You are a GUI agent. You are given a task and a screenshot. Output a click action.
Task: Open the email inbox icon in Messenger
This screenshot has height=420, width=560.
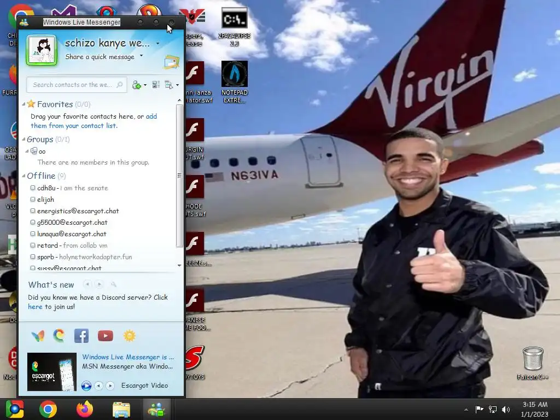click(x=171, y=62)
